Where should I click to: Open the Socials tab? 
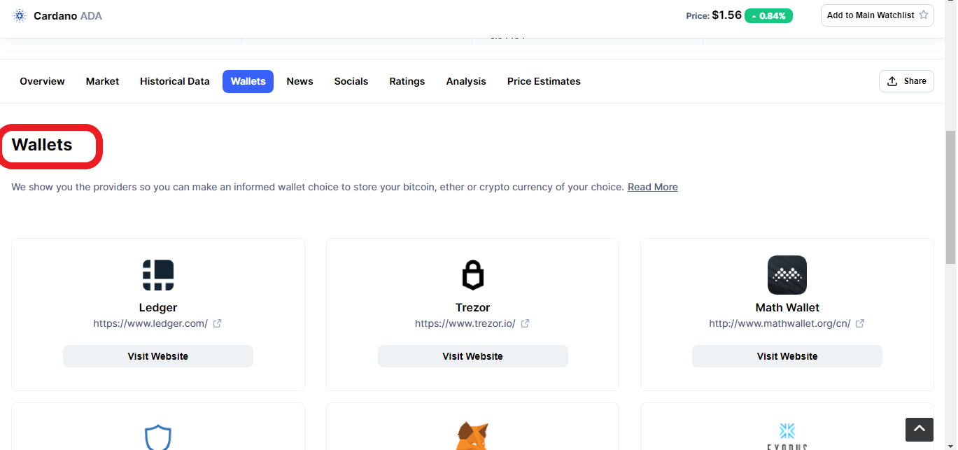351,81
